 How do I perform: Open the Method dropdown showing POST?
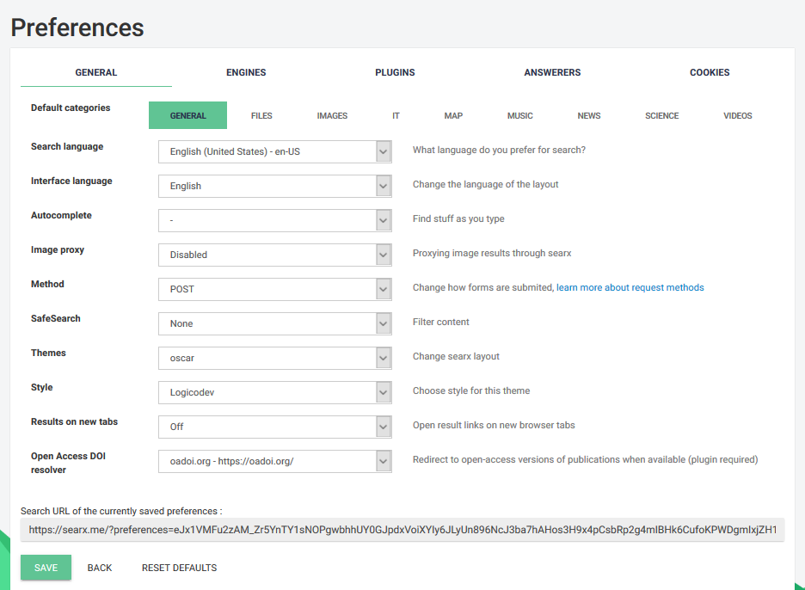(x=275, y=289)
